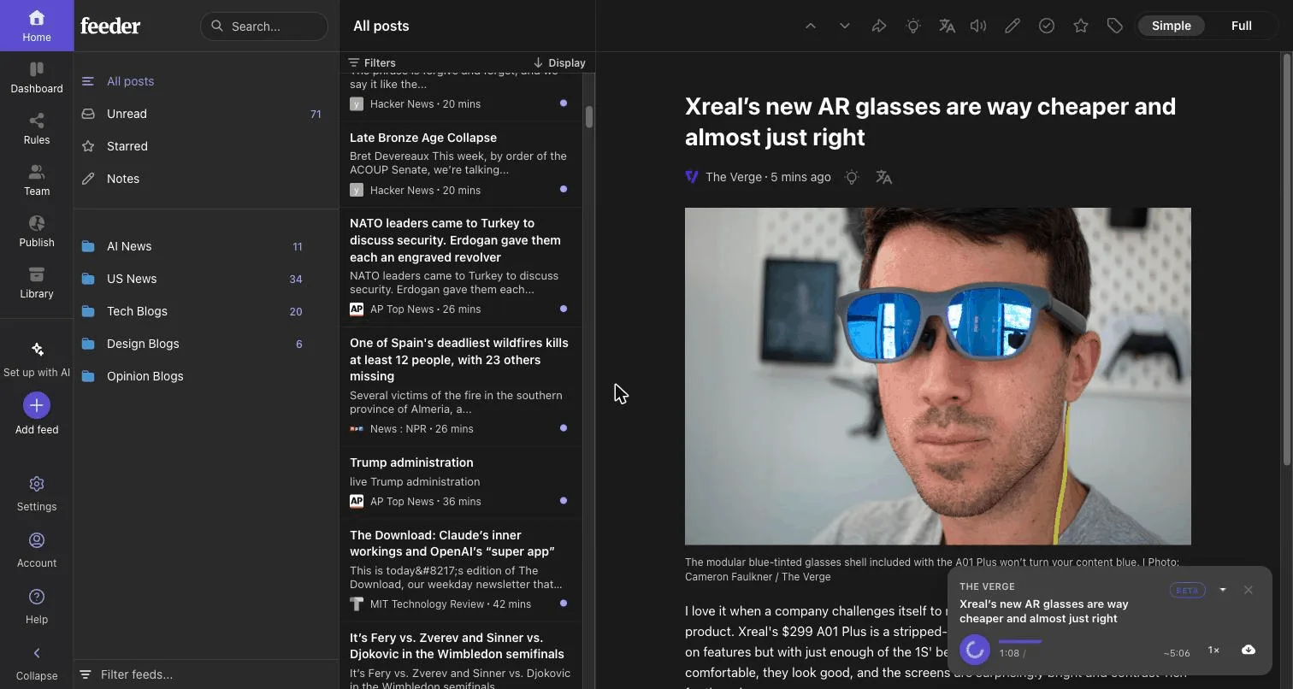Open Filters for post list
1293x689 pixels.
coord(372,62)
